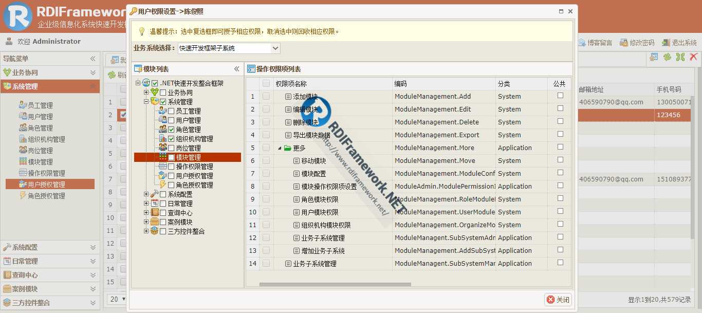Click the green refresh icon in the tab toolbar
The width and height of the screenshot is (702, 313).
667,57
